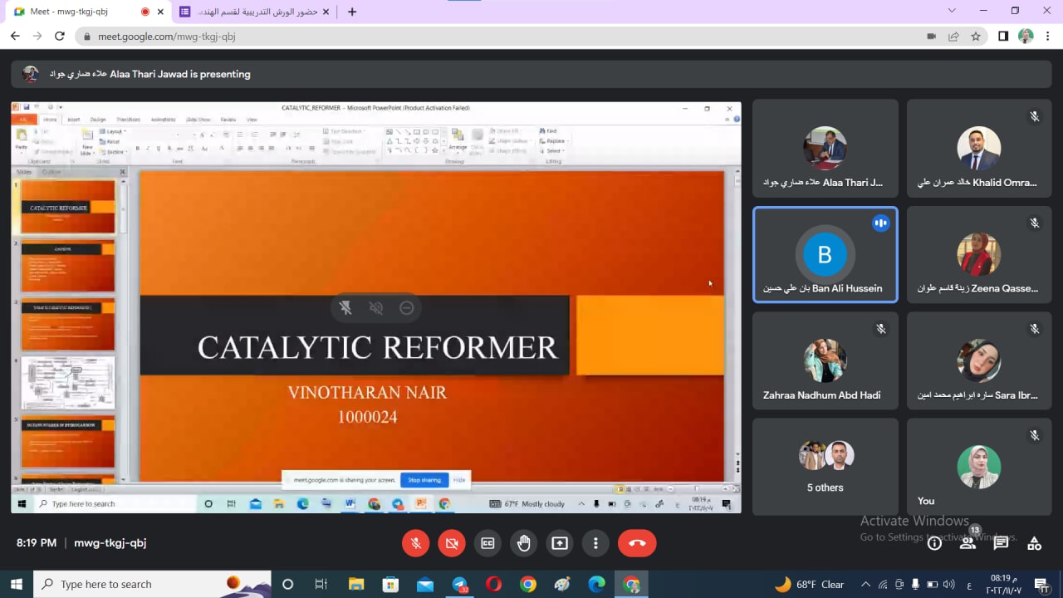This screenshot has height=598, width=1063.
Task: Raise your hand in the meeting
Action: pyautogui.click(x=523, y=543)
